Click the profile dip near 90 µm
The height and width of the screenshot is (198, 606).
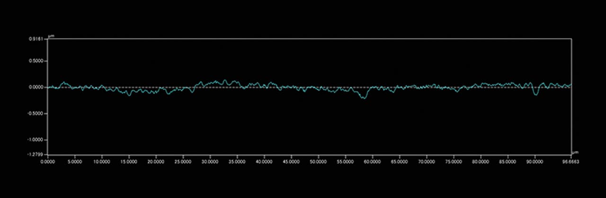536,95
